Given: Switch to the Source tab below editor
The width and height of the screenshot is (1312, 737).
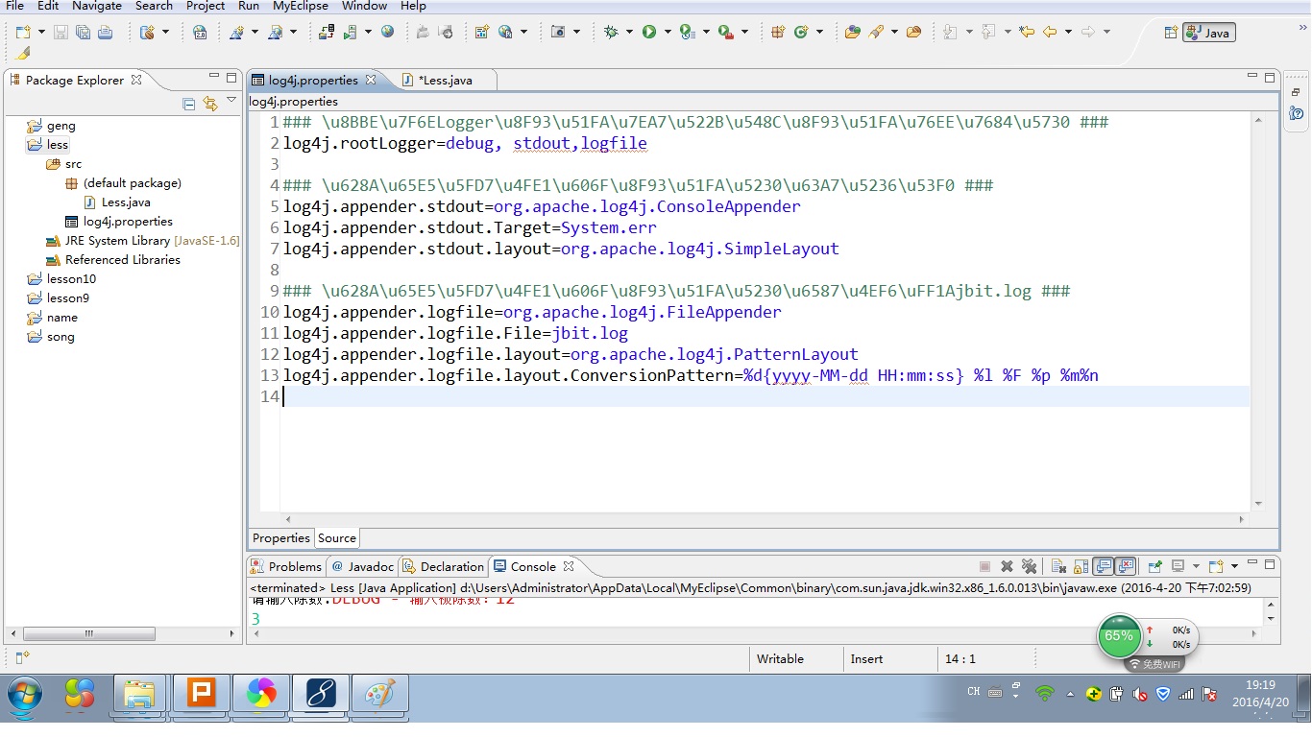Looking at the screenshot, I should point(337,538).
